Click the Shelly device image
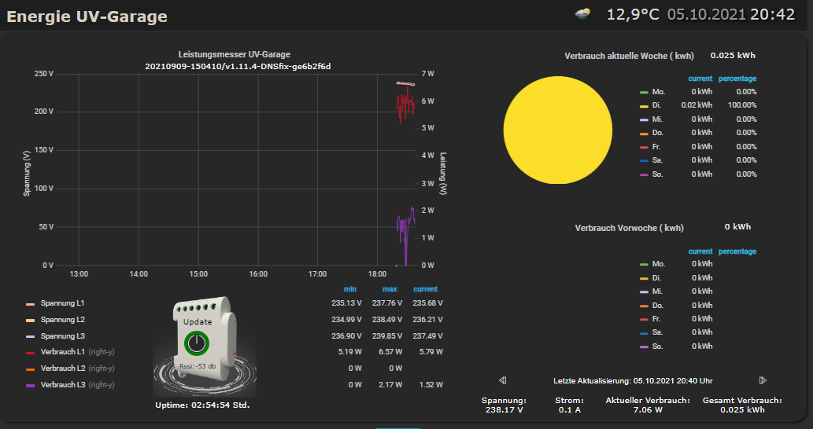 coord(204,345)
